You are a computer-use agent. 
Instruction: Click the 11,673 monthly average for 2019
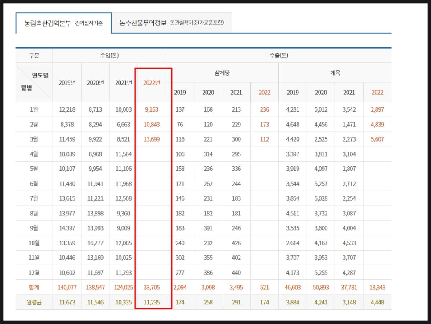tap(67, 302)
